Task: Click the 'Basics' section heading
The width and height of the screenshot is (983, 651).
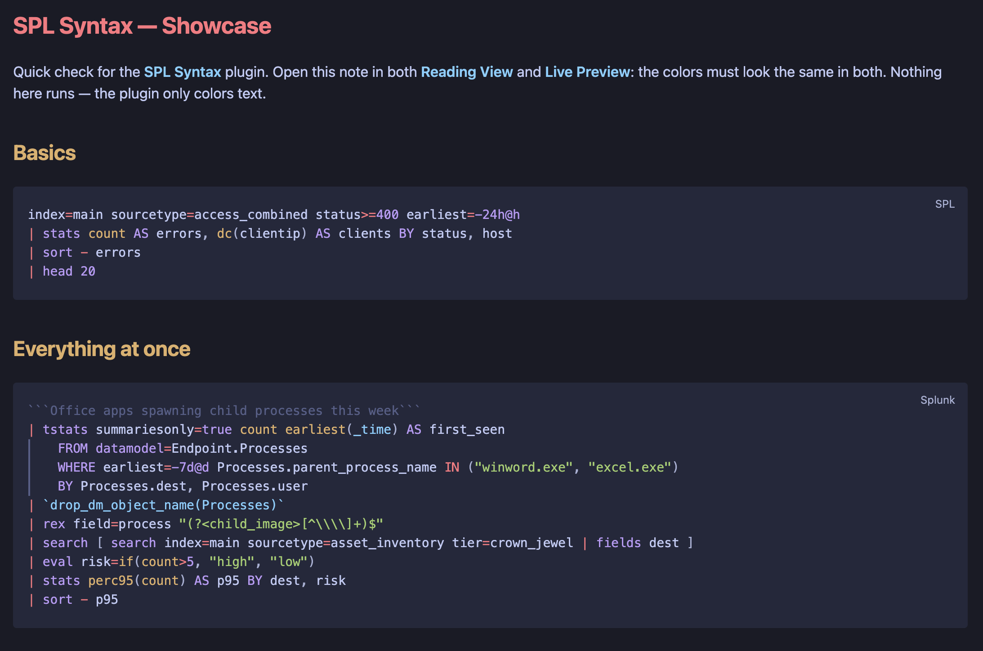Action: (45, 153)
